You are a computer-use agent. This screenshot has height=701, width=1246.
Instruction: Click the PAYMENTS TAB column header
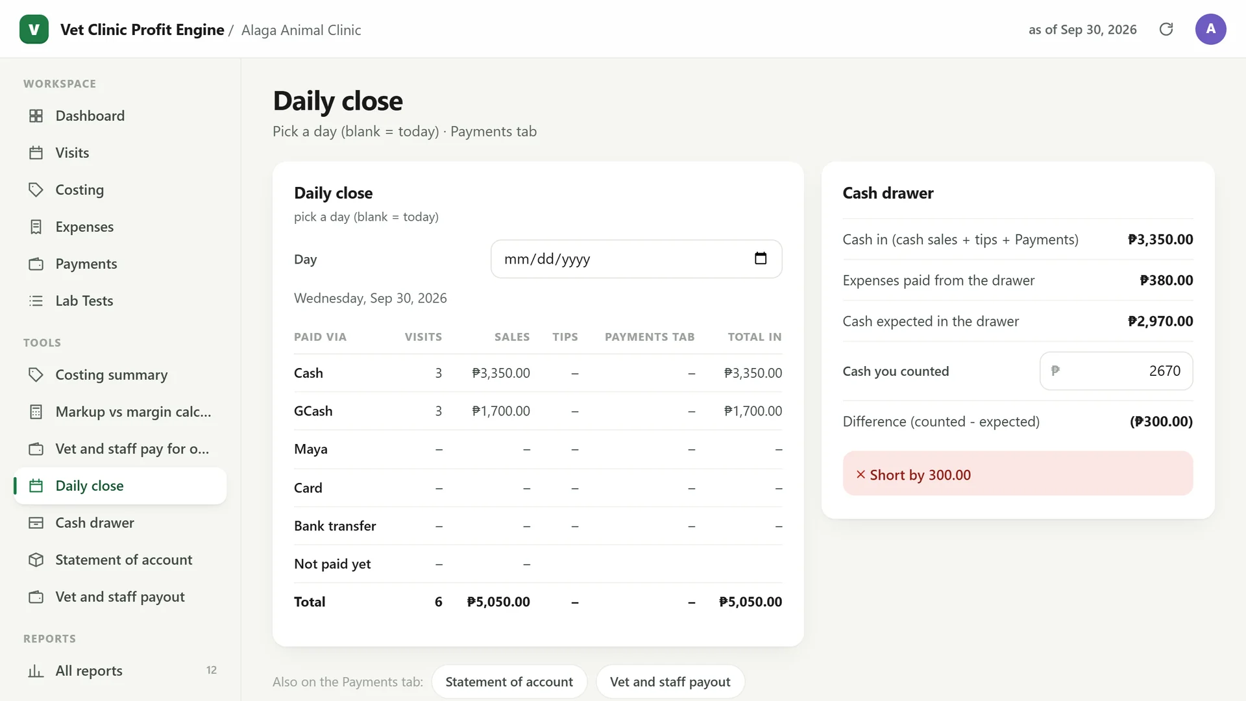(x=650, y=337)
